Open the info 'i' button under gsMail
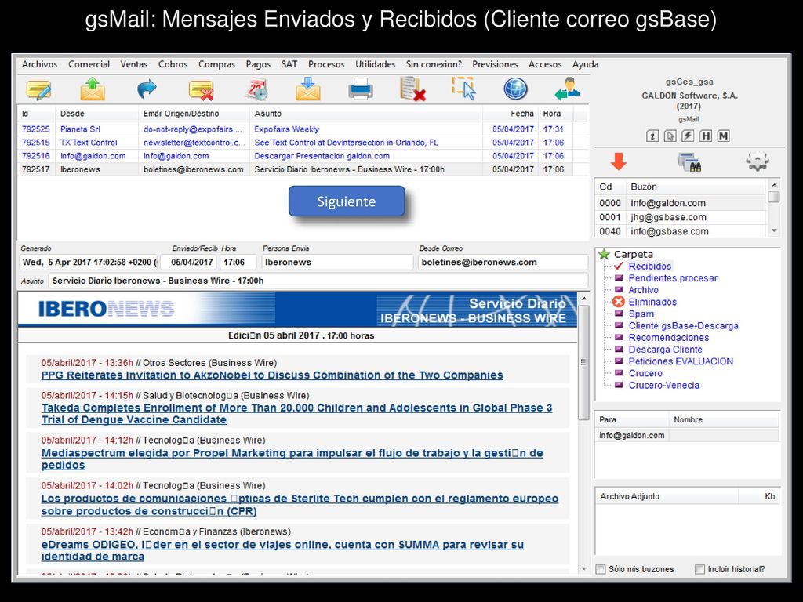The image size is (803, 602). pyautogui.click(x=652, y=136)
